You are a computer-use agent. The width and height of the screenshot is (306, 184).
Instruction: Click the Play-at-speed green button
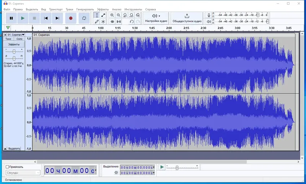tap(162, 167)
